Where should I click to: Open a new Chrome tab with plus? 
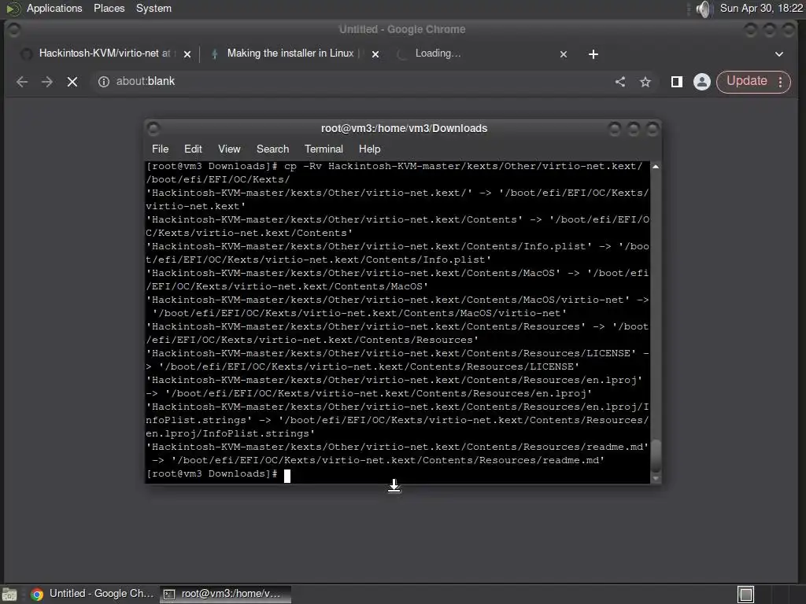coord(593,54)
